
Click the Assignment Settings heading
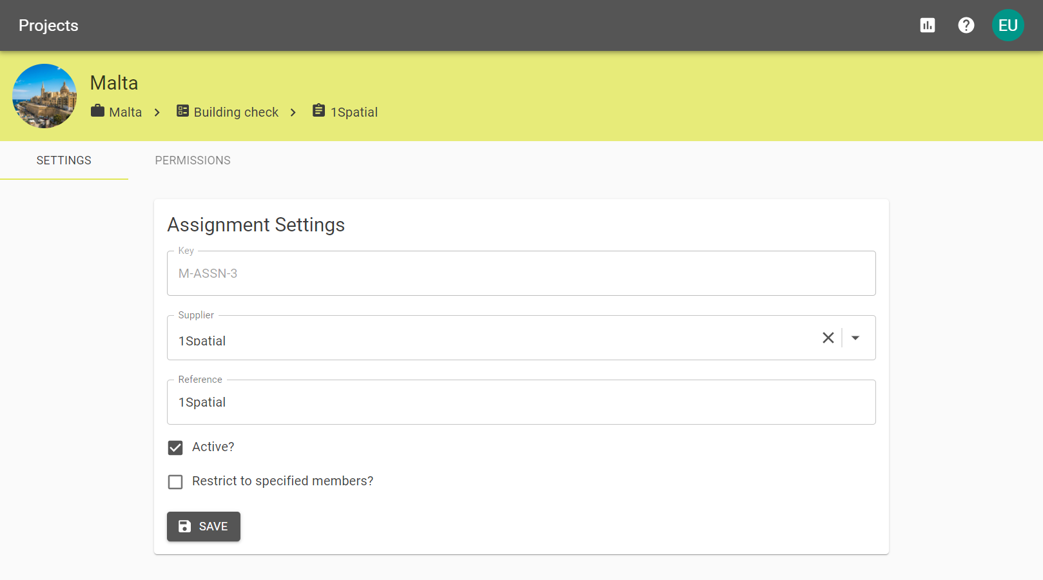coord(256,225)
